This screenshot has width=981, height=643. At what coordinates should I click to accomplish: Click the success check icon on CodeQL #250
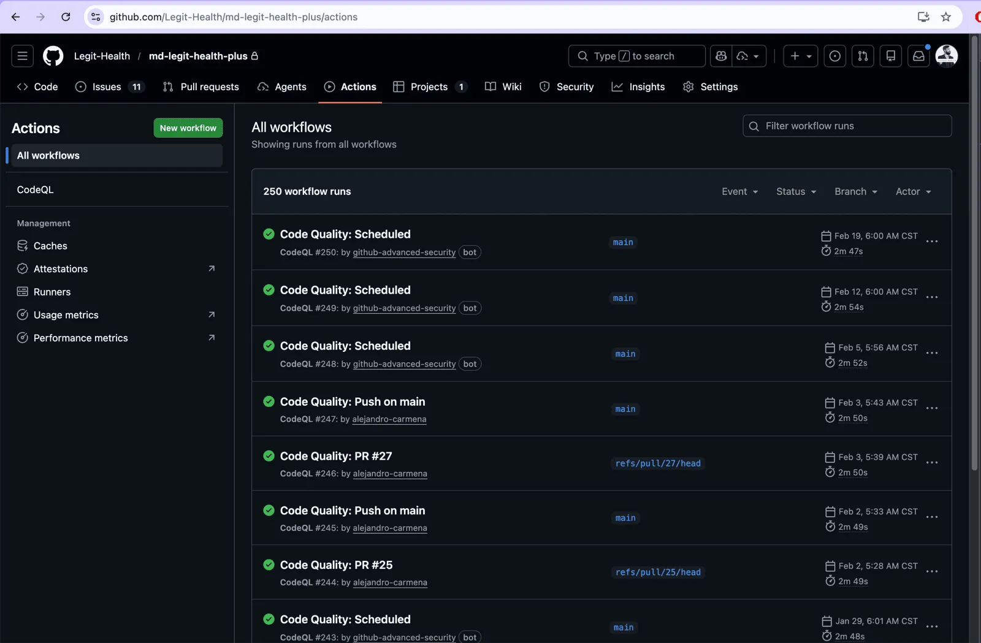pos(269,234)
